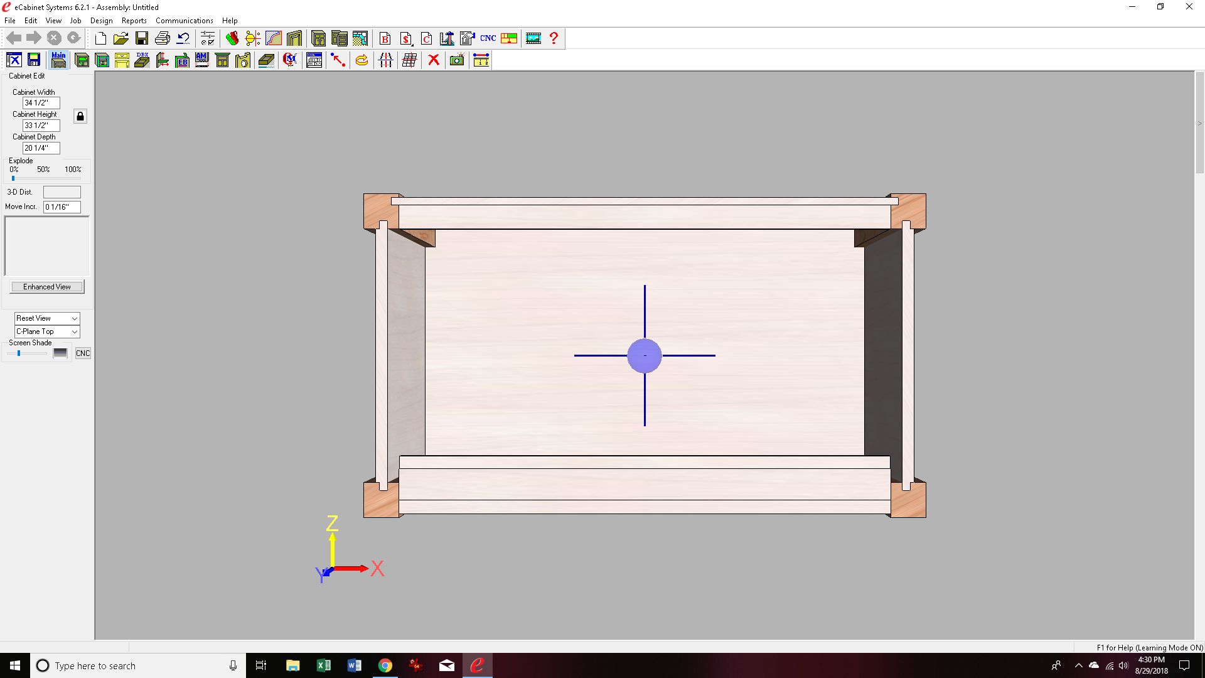1205x678 pixels.
Task: Click the CNC toolbar icon
Action: [488, 38]
